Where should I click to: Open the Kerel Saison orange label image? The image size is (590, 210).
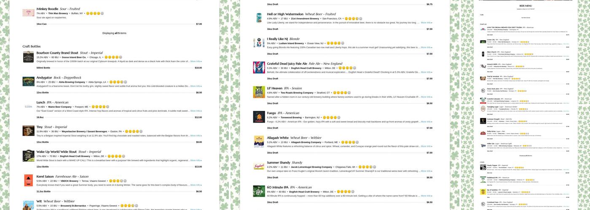click(x=29, y=181)
